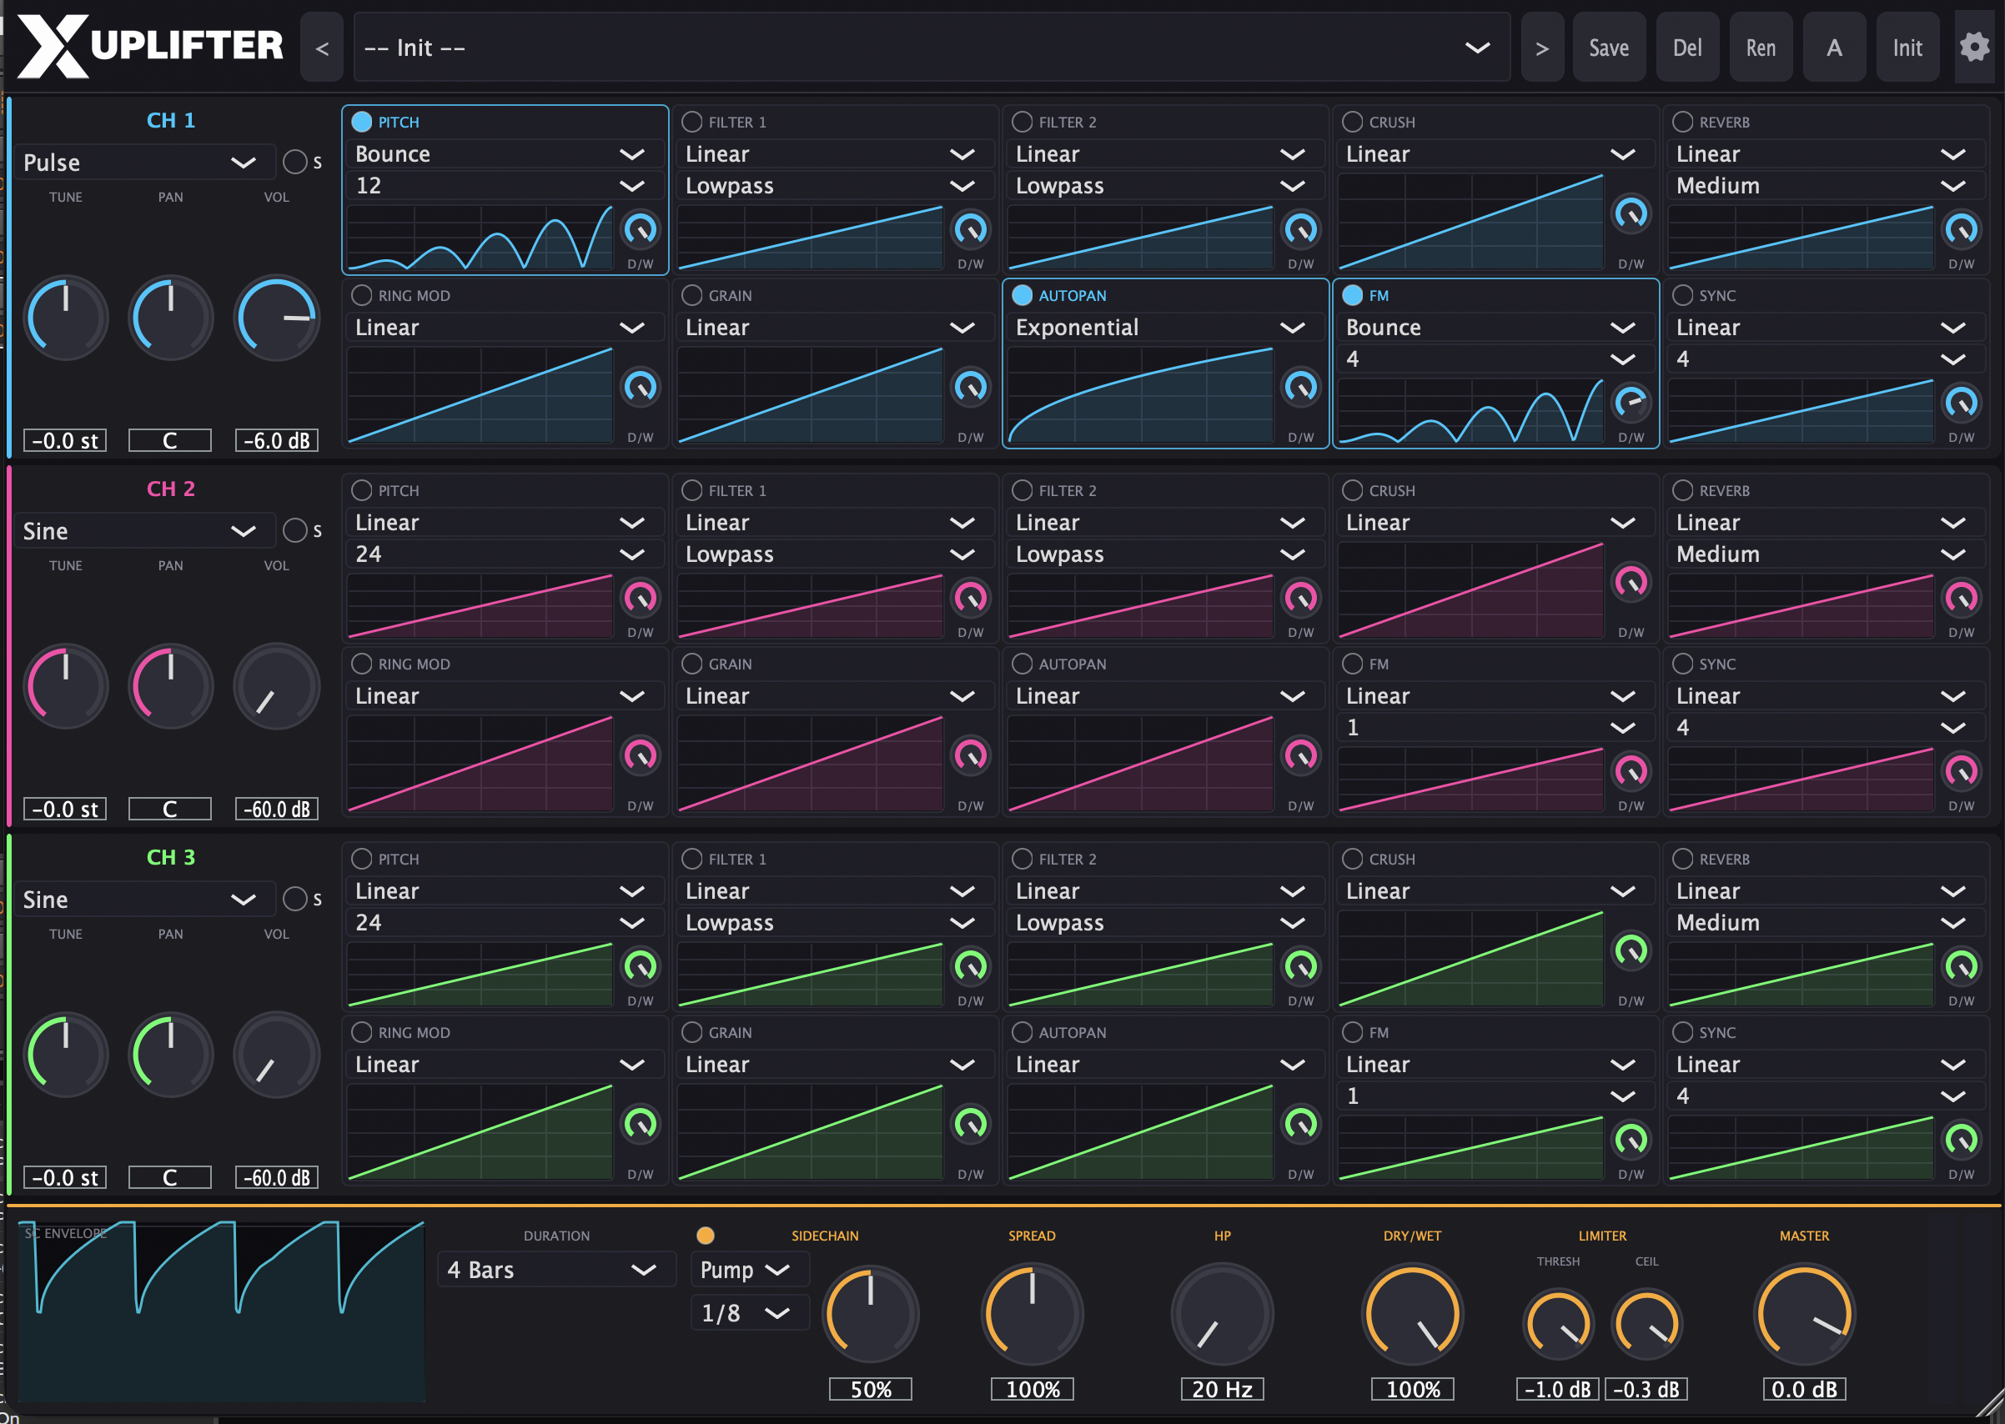Open CH 1 Pulse waveform dropdown

point(145,163)
